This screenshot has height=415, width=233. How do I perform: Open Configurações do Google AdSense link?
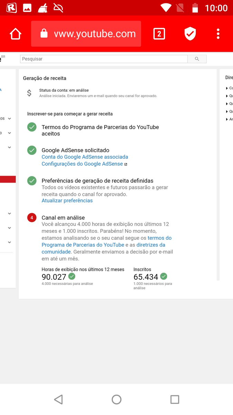(x=82, y=164)
